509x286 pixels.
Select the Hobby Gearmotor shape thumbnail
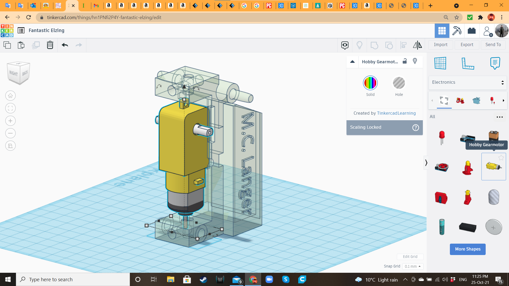[x=493, y=167]
